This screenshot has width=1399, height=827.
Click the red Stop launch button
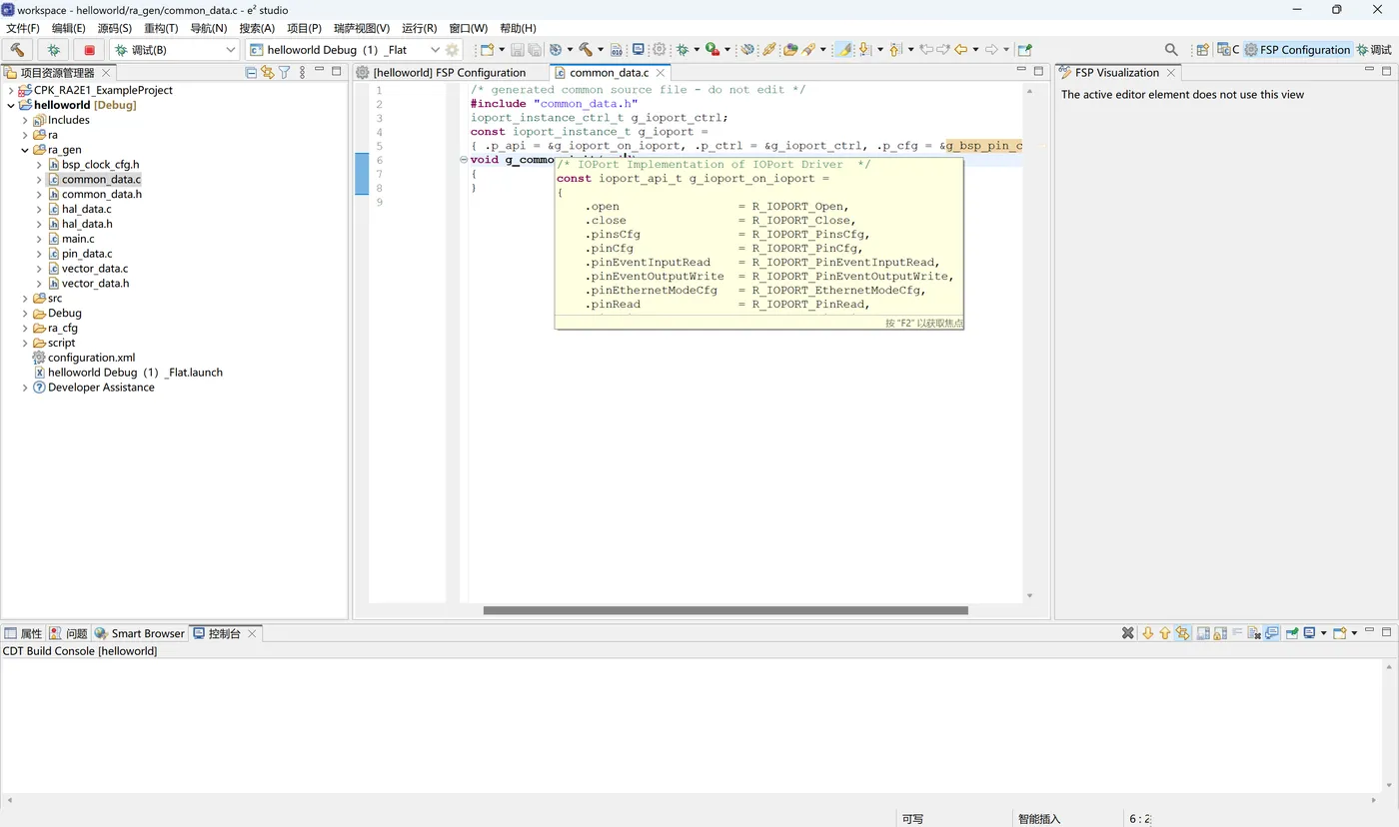[x=89, y=49]
